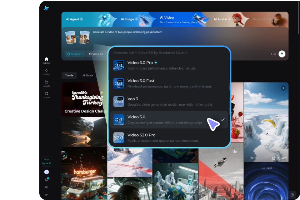This screenshot has height=200, width=300.
Task: Select the AI Video banner tab
Action: (x=178, y=20)
